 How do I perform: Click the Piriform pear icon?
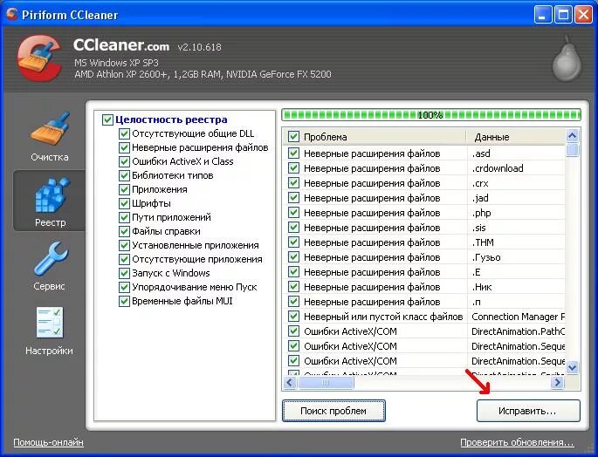567,58
